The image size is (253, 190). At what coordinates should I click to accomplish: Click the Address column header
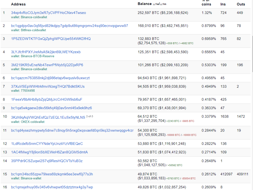point(18,4)
